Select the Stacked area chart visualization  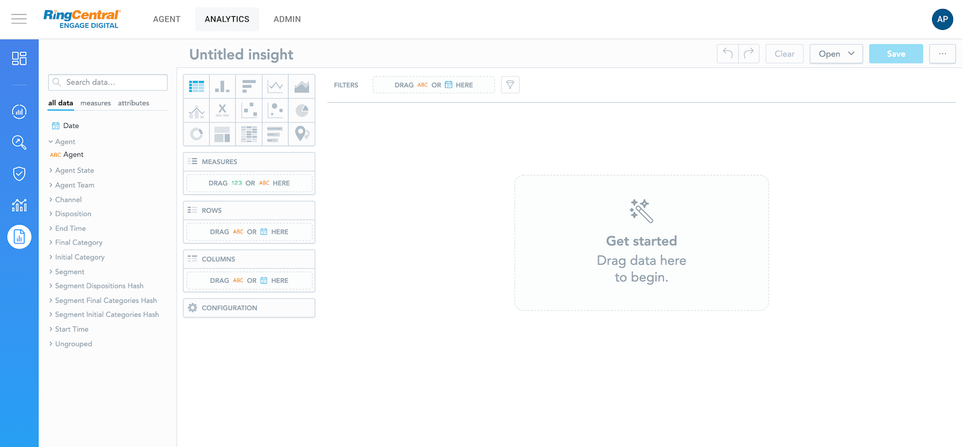click(x=302, y=87)
